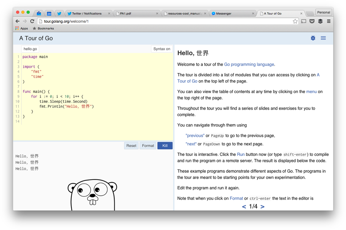346x230 pixels.
Task: Click line number 14 in gutter
Action: 17,121
